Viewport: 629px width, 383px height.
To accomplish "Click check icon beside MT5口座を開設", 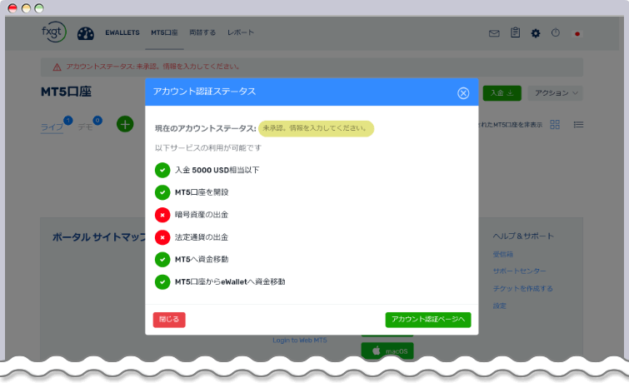I will coord(162,192).
